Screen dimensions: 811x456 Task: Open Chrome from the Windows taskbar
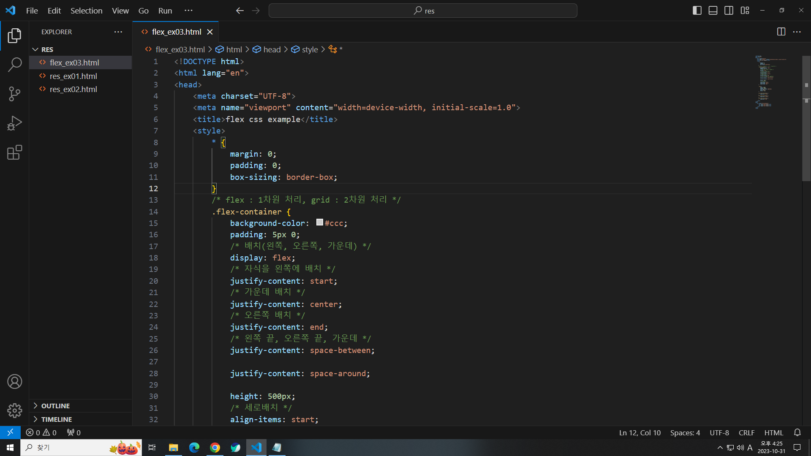point(215,448)
